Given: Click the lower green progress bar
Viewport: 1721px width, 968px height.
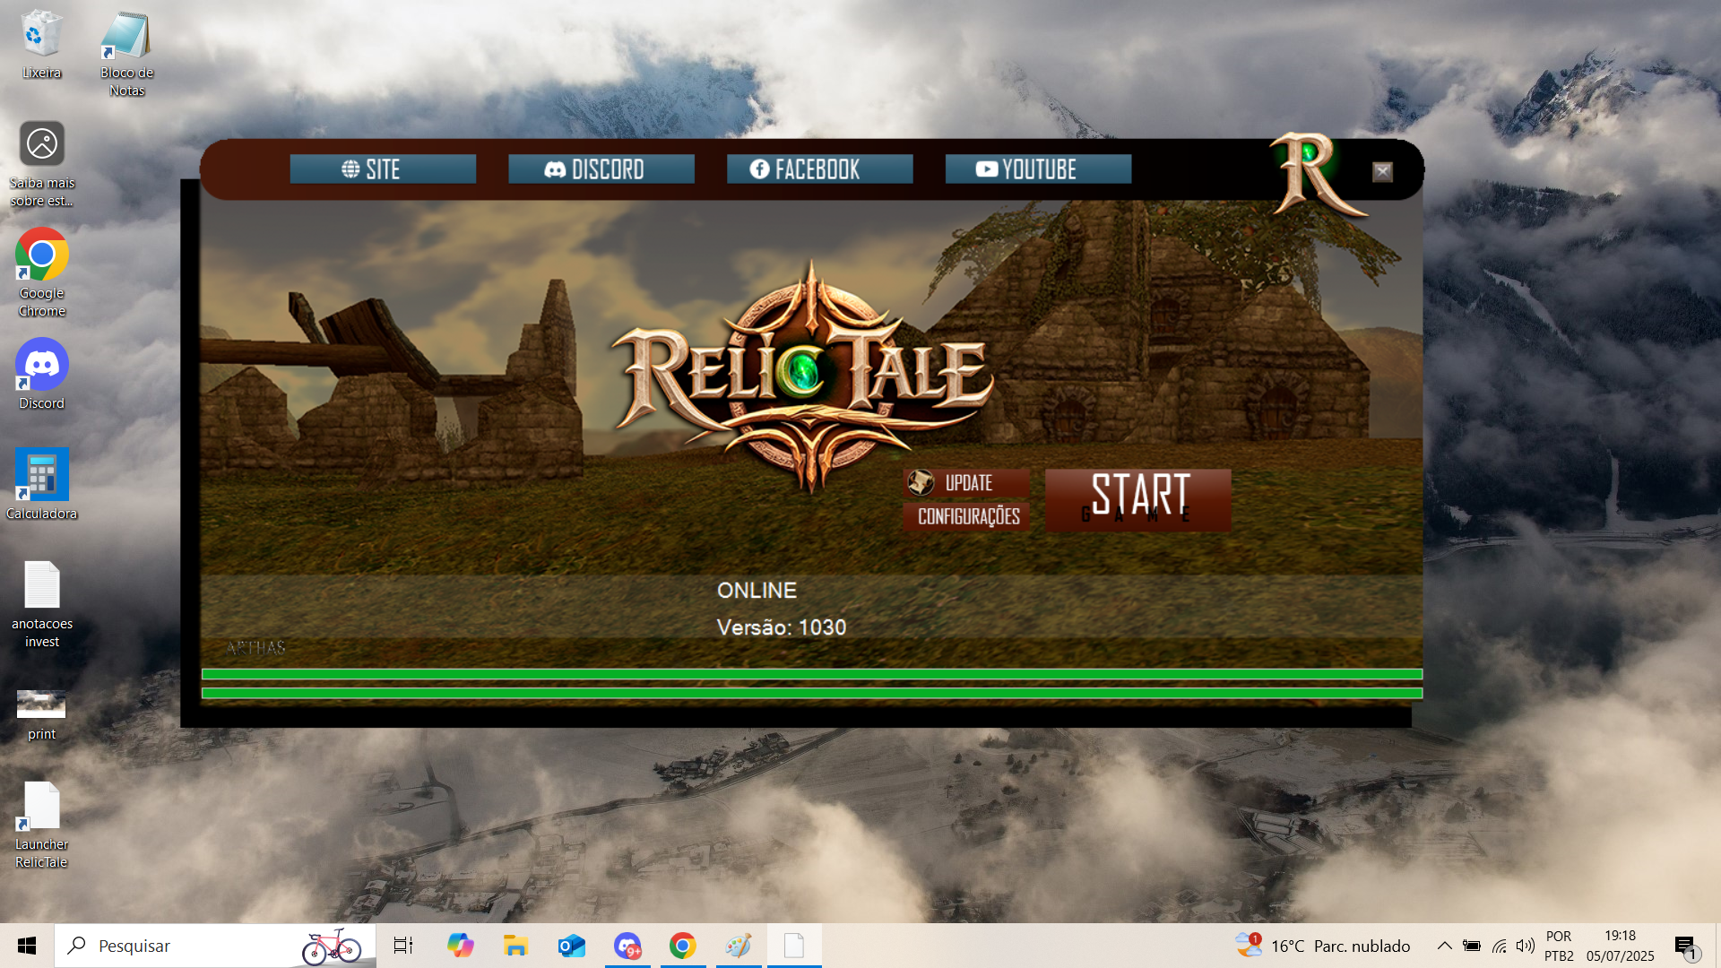Looking at the screenshot, I should [812, 693].
